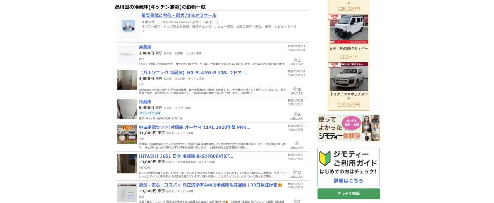Star the 3,000円 冷蔵庫 listing as favorite

pos(296,60)
